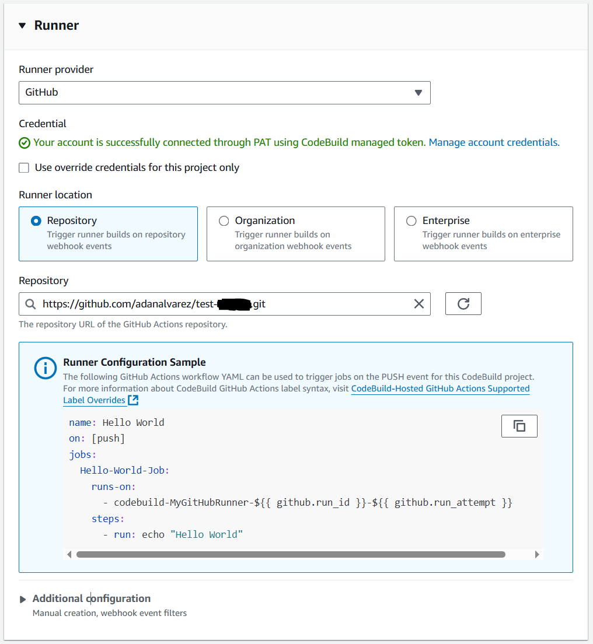Click the 'Runner provider' label
The height and width of the screenshot is (644, 593).
point(56,69)
